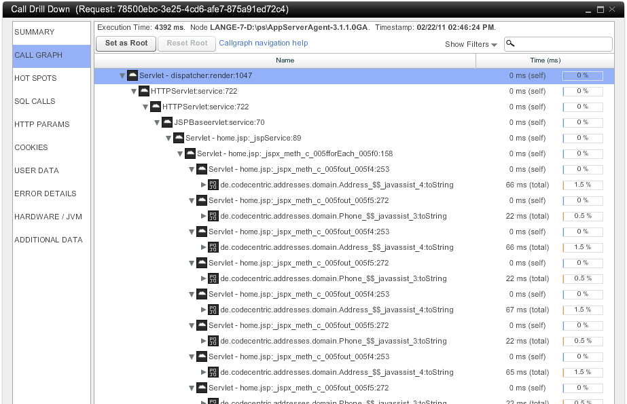This screenshot has height=404, width=627.
Task: Click the window maximize icon in title bar
Action: coord(601,10)
